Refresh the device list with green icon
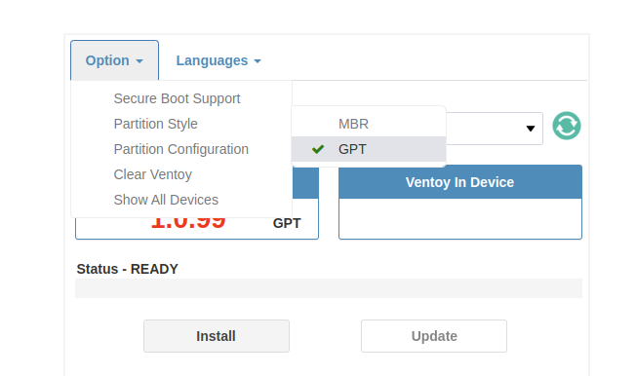The image size is (636, 376). click(566, 126)
